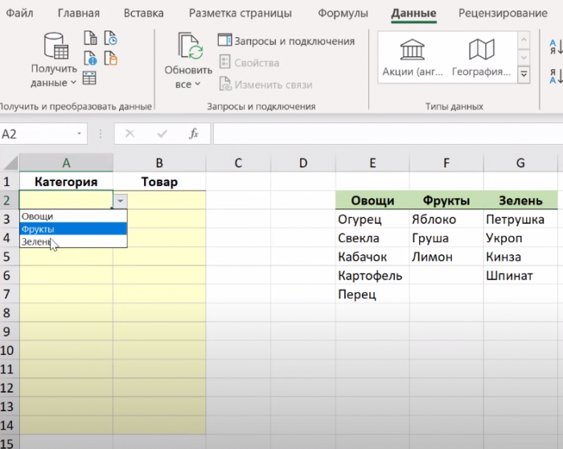Viewport: 563px width, 449px height.
Task: Click Edit Links (Изменить связи)
Action: (x=265, y=84)
